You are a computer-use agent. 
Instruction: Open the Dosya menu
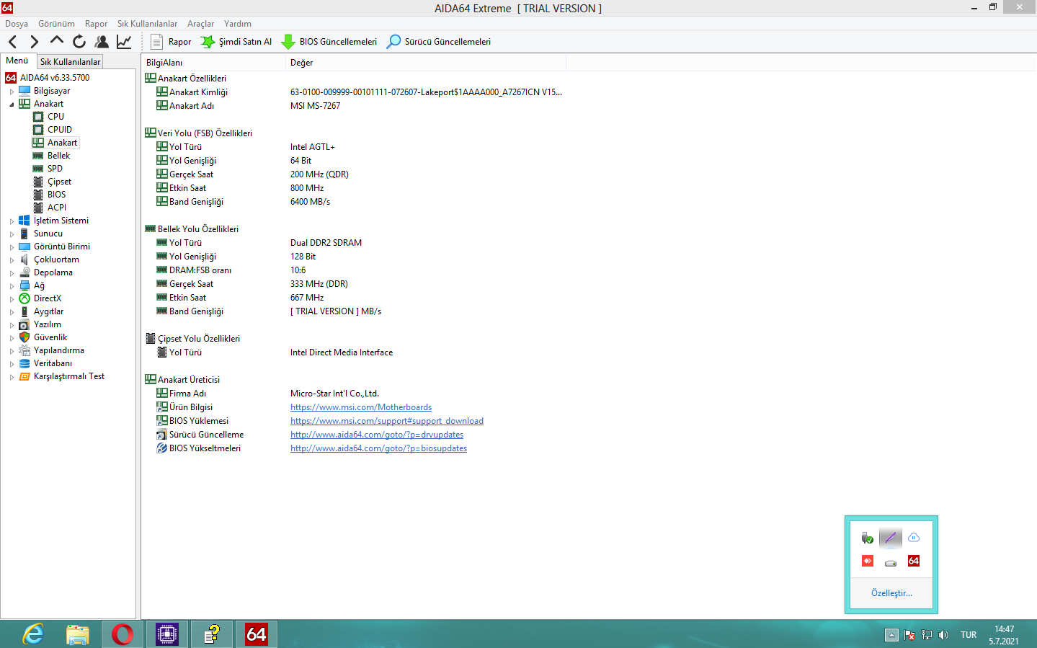click(x=17, y=24)
